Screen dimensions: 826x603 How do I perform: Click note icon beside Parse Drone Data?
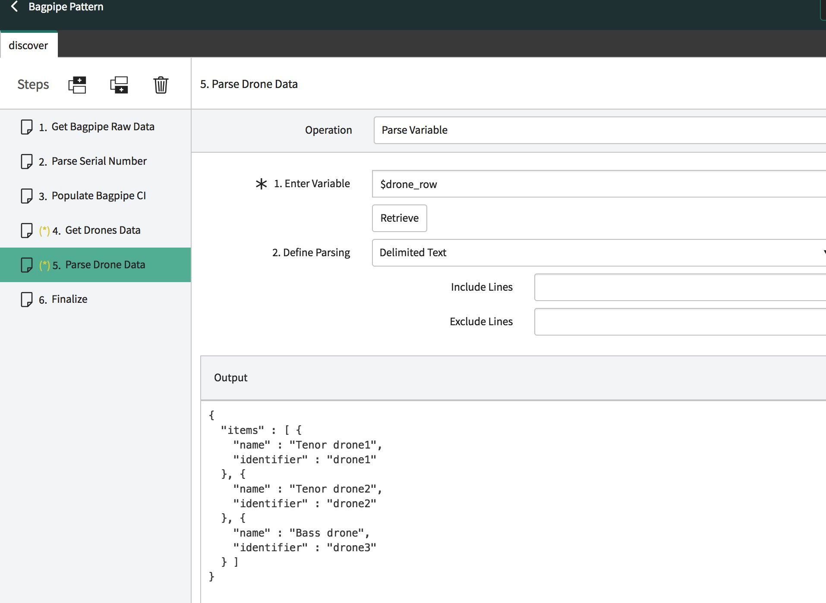tap(27, 265)
